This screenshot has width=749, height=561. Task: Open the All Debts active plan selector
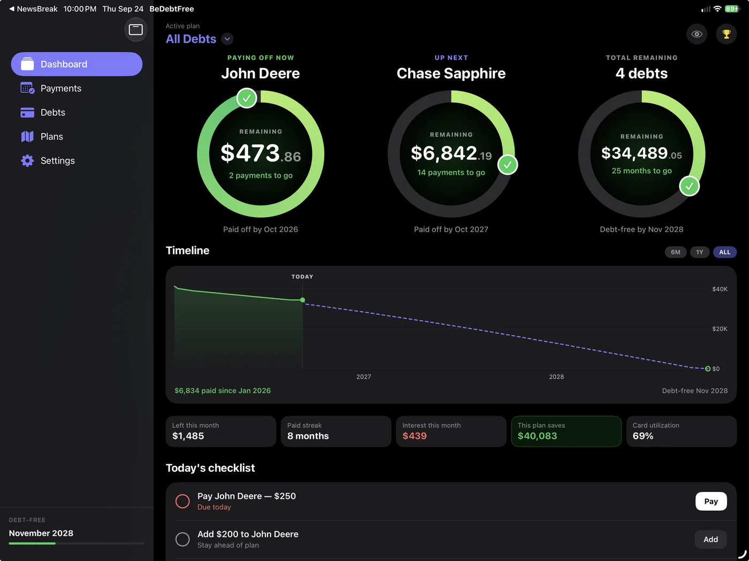[x=199, y=39]
